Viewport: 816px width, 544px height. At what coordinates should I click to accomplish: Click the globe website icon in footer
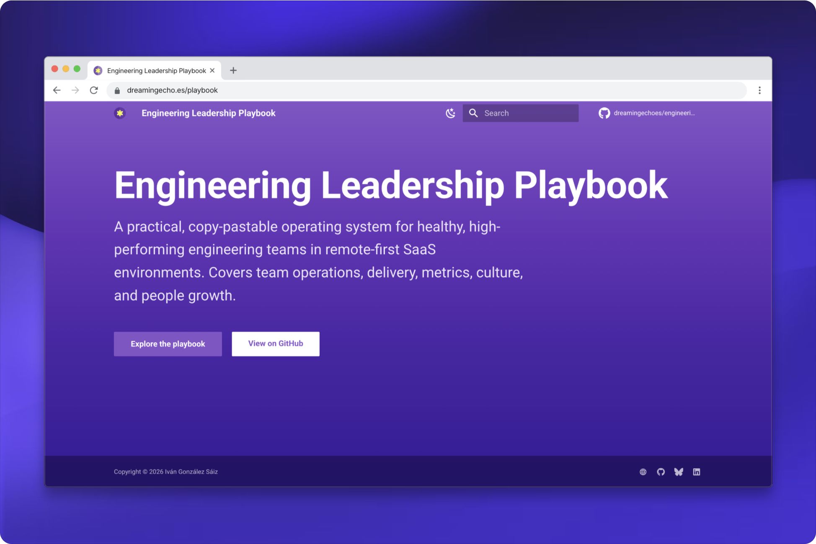[x=643, y=472]
